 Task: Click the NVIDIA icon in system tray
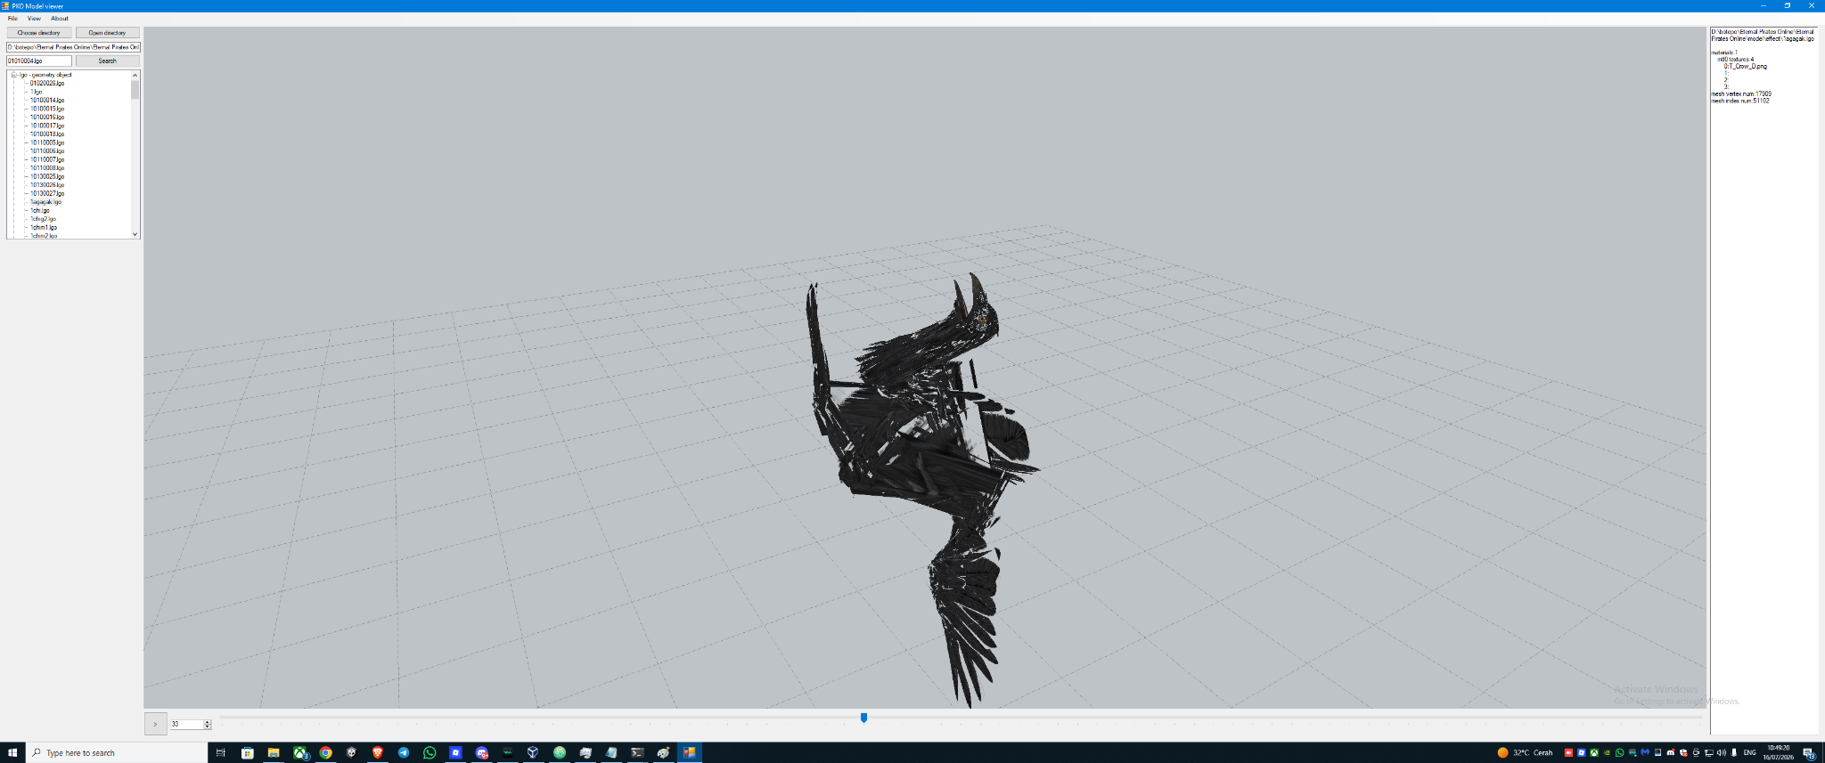pos(1607,752)
